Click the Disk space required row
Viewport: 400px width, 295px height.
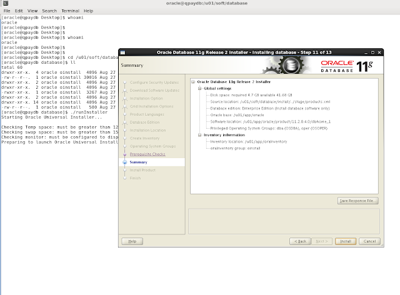coord(251,95)
